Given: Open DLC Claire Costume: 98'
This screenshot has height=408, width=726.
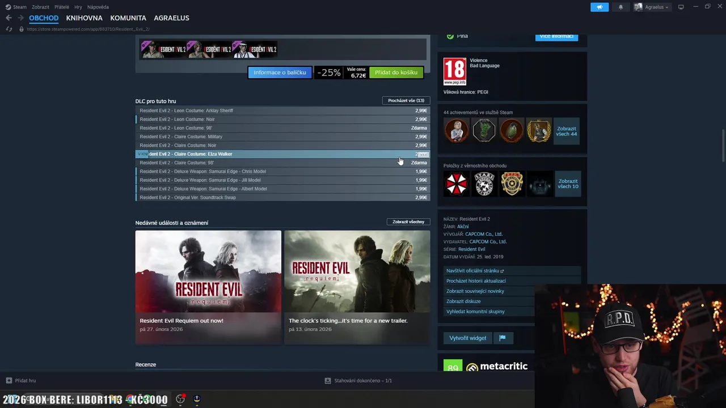Looking at the screenshot, I should coord(282,163).
